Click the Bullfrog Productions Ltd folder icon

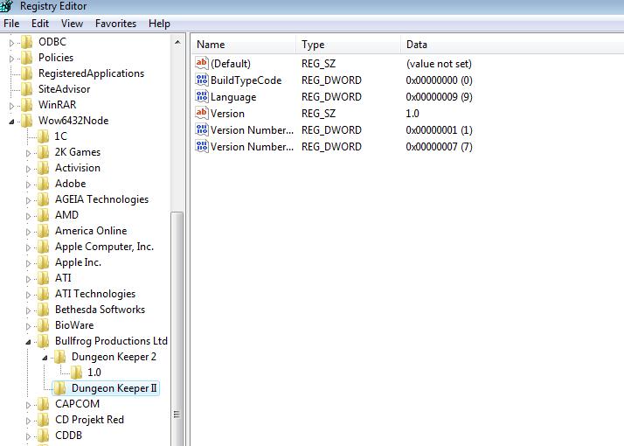pos(43,341)
